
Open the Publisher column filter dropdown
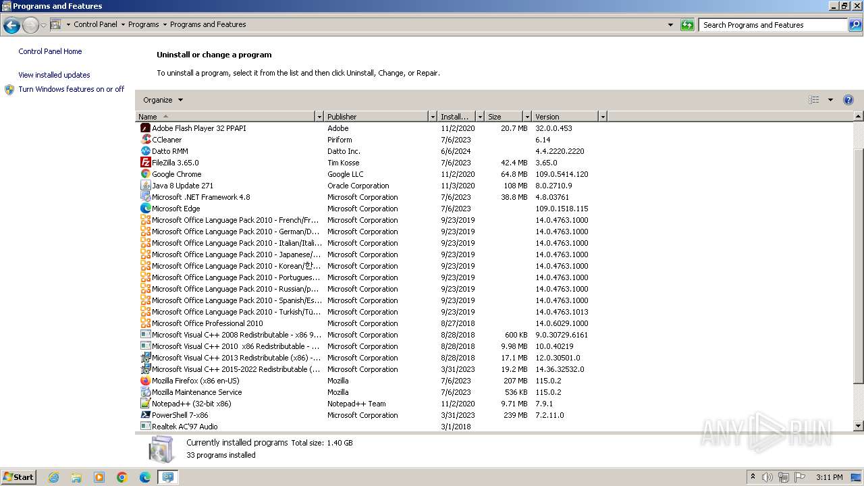433,117
